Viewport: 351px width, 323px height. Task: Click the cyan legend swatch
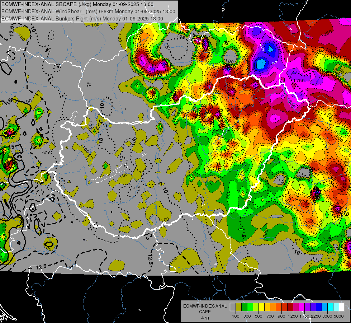(x=331, y=307)
